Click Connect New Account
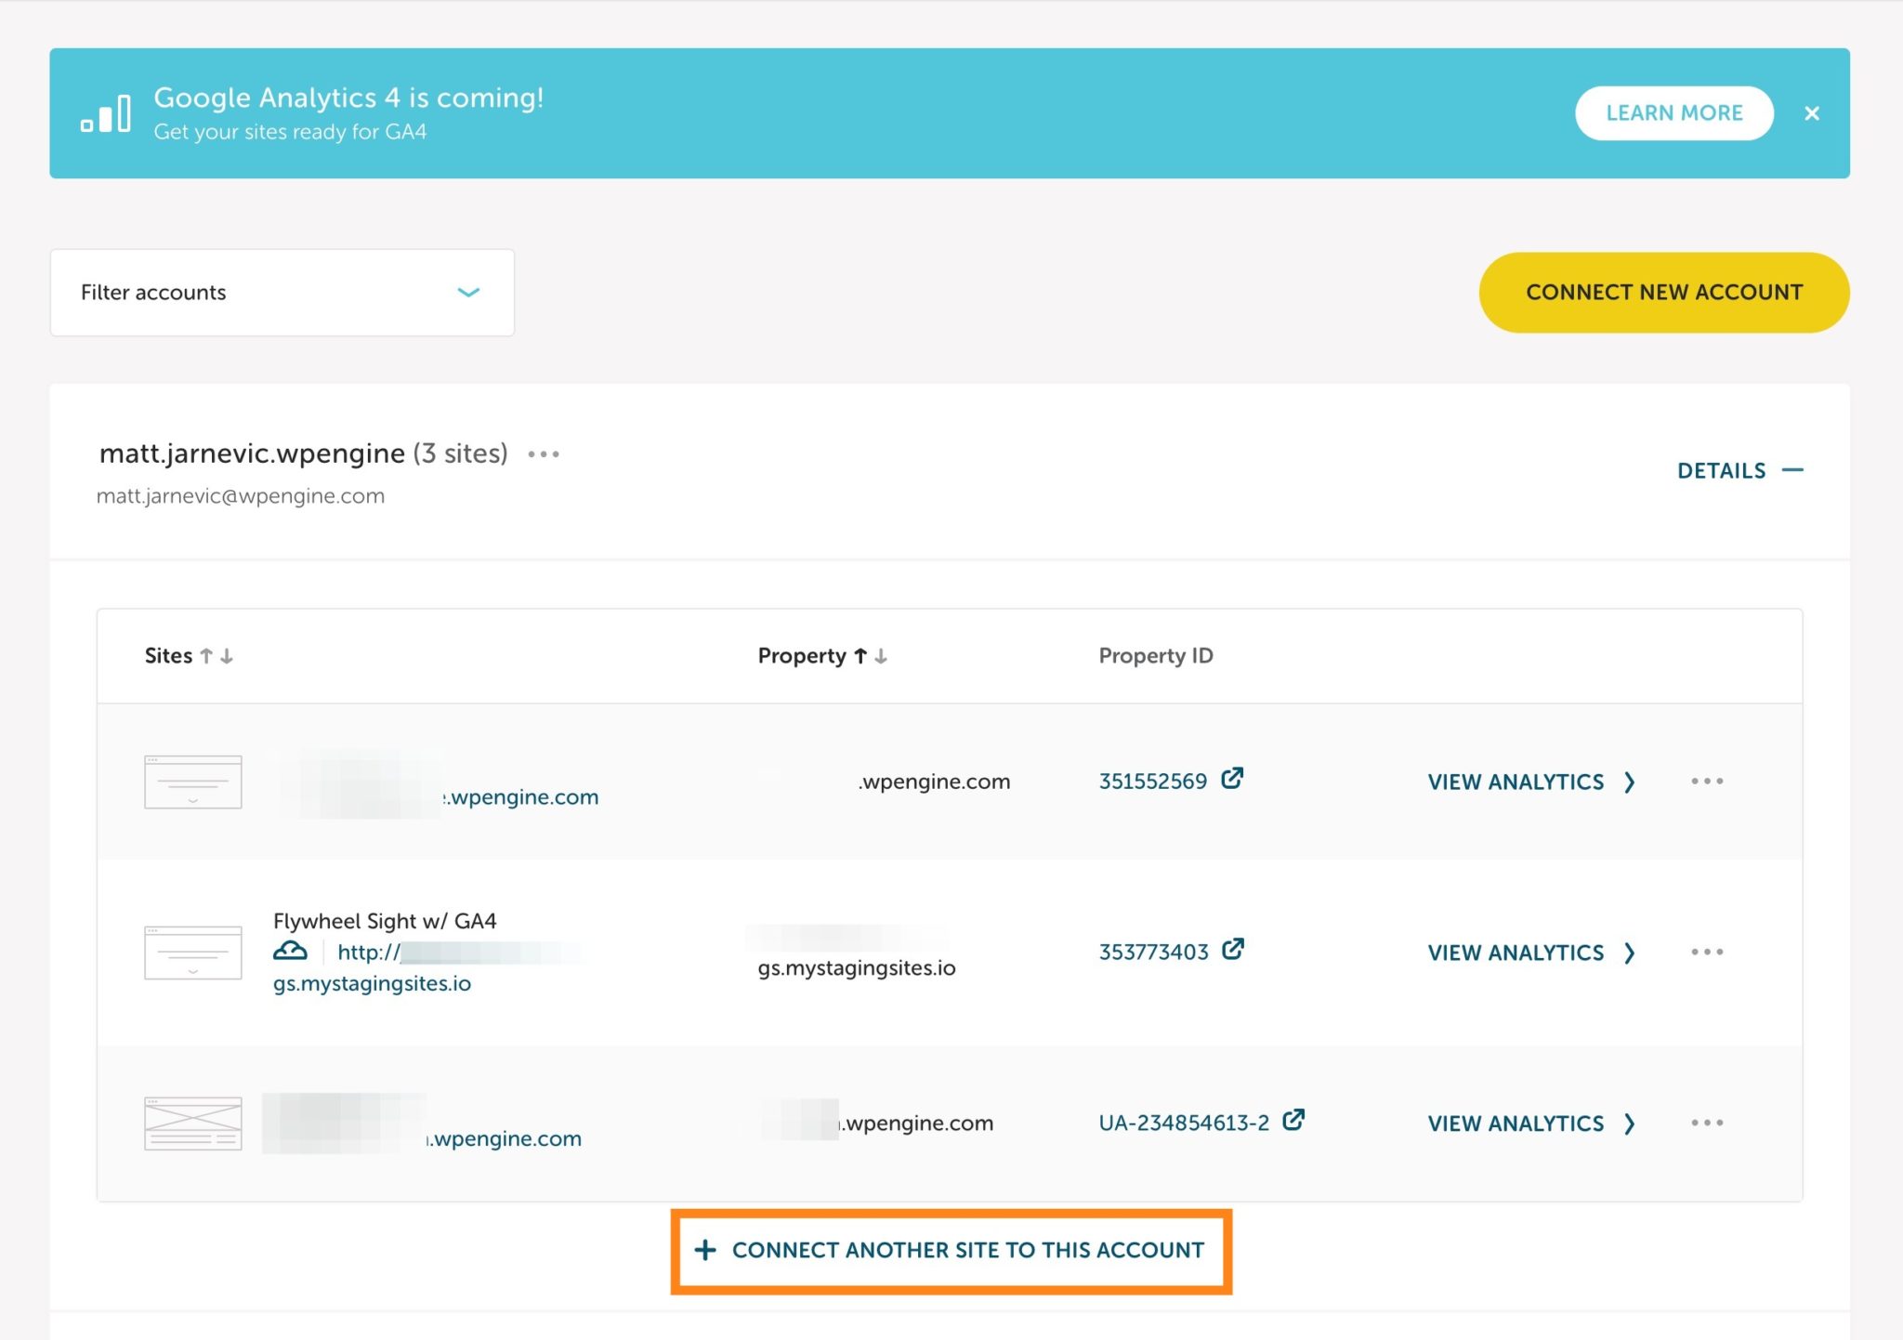The height and width of the screenshot is (1340, 1903). coord(1663,292)
